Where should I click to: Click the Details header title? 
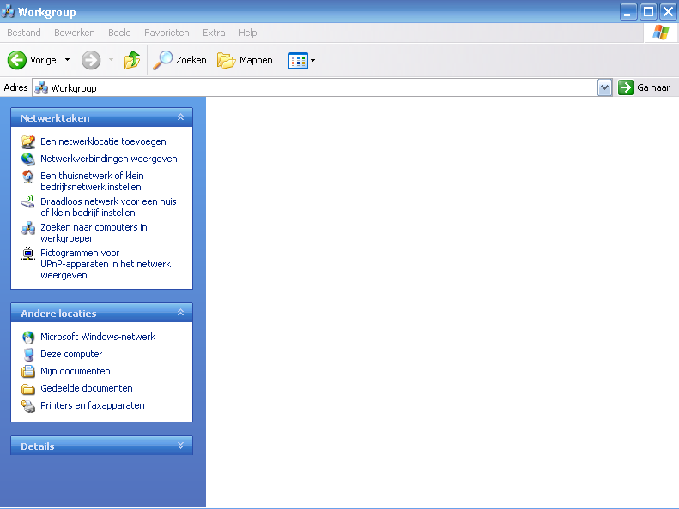(38, 446)
